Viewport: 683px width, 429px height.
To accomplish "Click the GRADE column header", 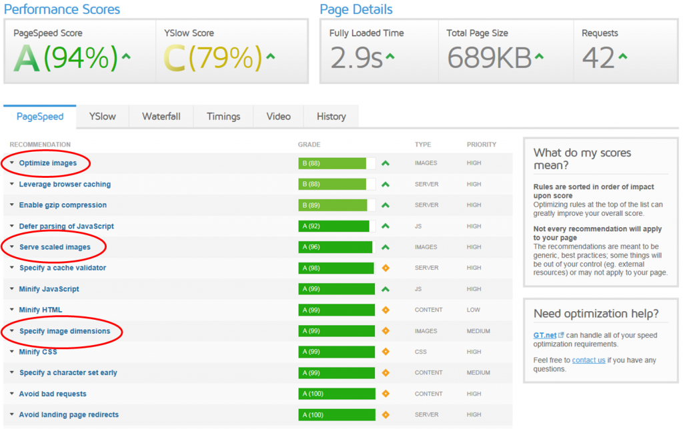I will tap(309, 145).
